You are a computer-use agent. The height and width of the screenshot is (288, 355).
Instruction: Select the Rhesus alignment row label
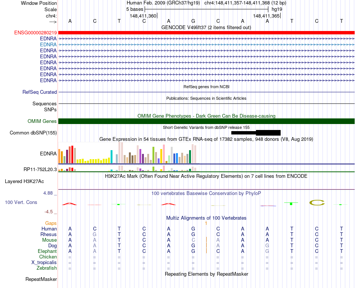(49, 234)
